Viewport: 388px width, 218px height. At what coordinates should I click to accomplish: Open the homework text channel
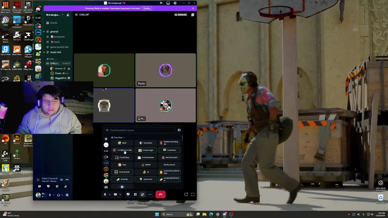(x=58, y=37)
